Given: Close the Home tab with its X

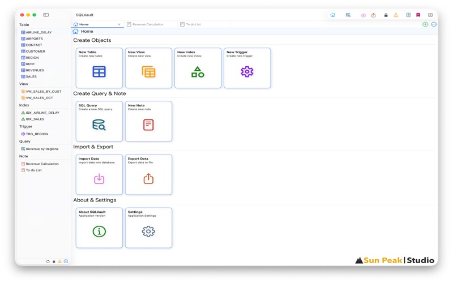Looking at the screenshot, I should 119,24.
